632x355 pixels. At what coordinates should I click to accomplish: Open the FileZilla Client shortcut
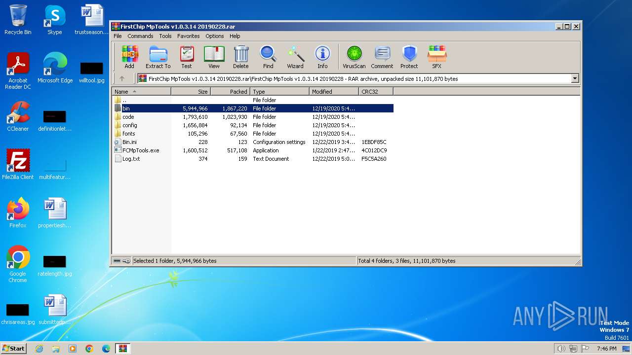point(18,165)
